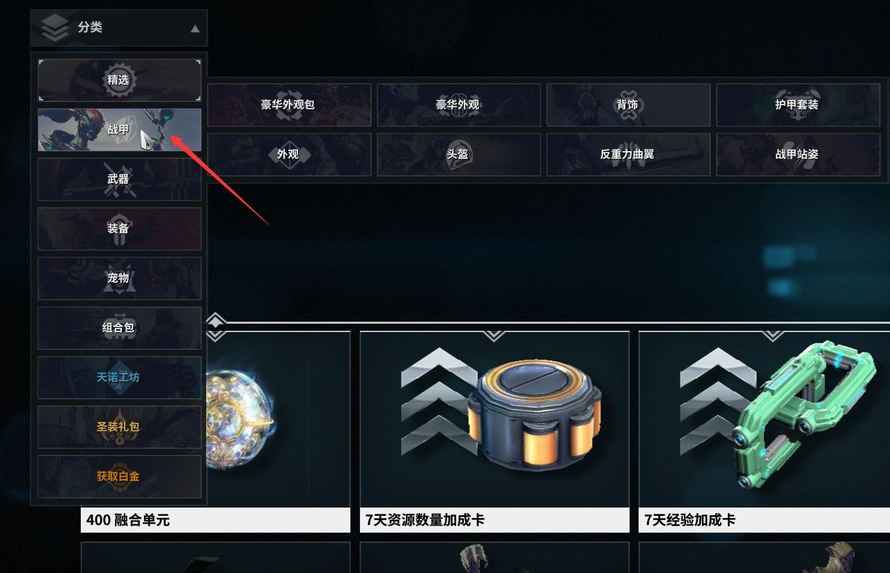
Task: Open the 7天资源数量加成卡 item
Action: pyautogui.click(x=494, y=432)
